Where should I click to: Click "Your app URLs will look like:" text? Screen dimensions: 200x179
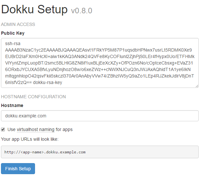29,139
